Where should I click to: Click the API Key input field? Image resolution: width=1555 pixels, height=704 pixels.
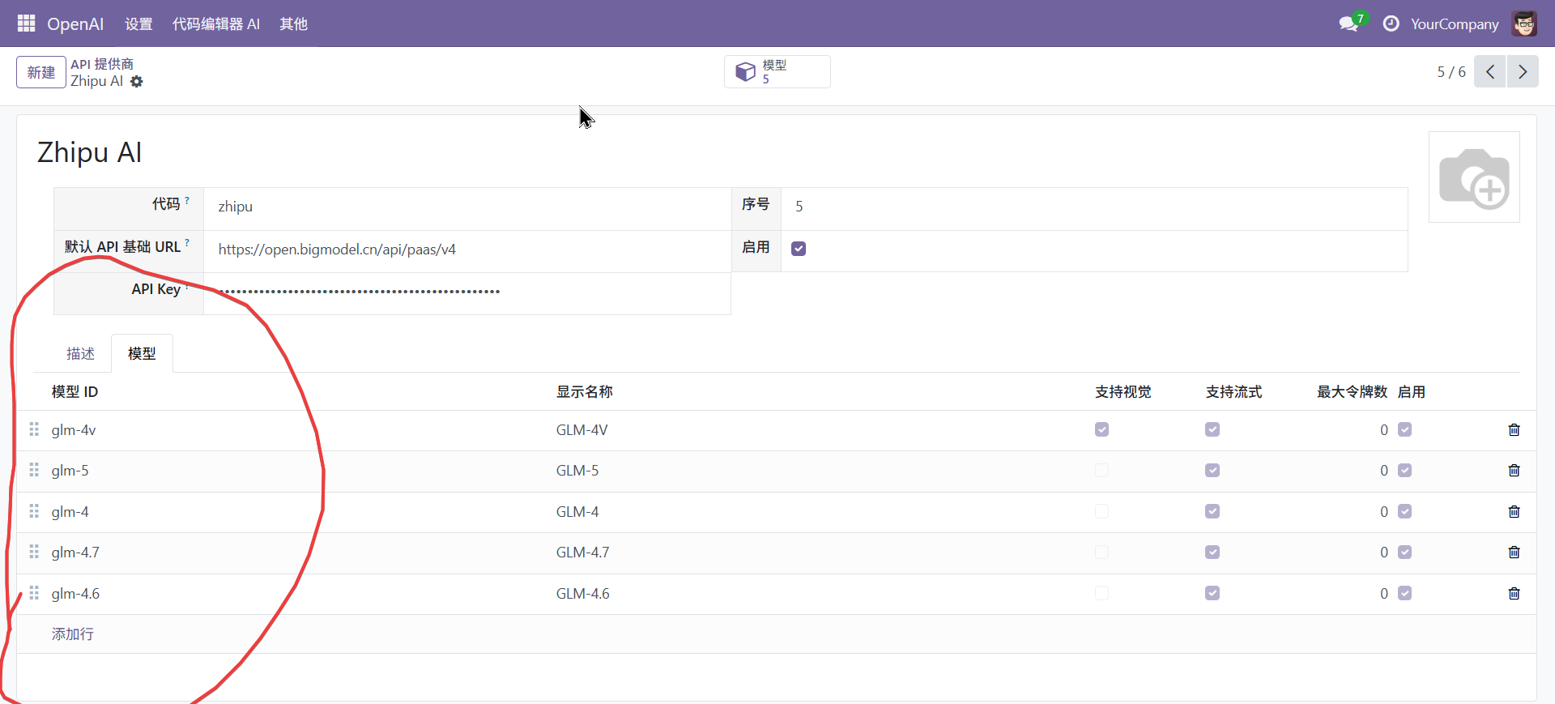coord(466,292)
